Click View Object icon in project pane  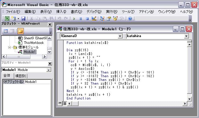(12, 31)
